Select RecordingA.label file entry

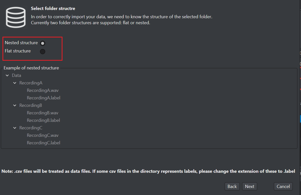(x=43, y=98)
